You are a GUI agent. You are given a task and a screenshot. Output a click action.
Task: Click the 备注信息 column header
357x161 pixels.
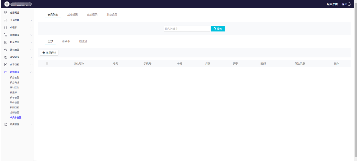(x=300, y=64)
